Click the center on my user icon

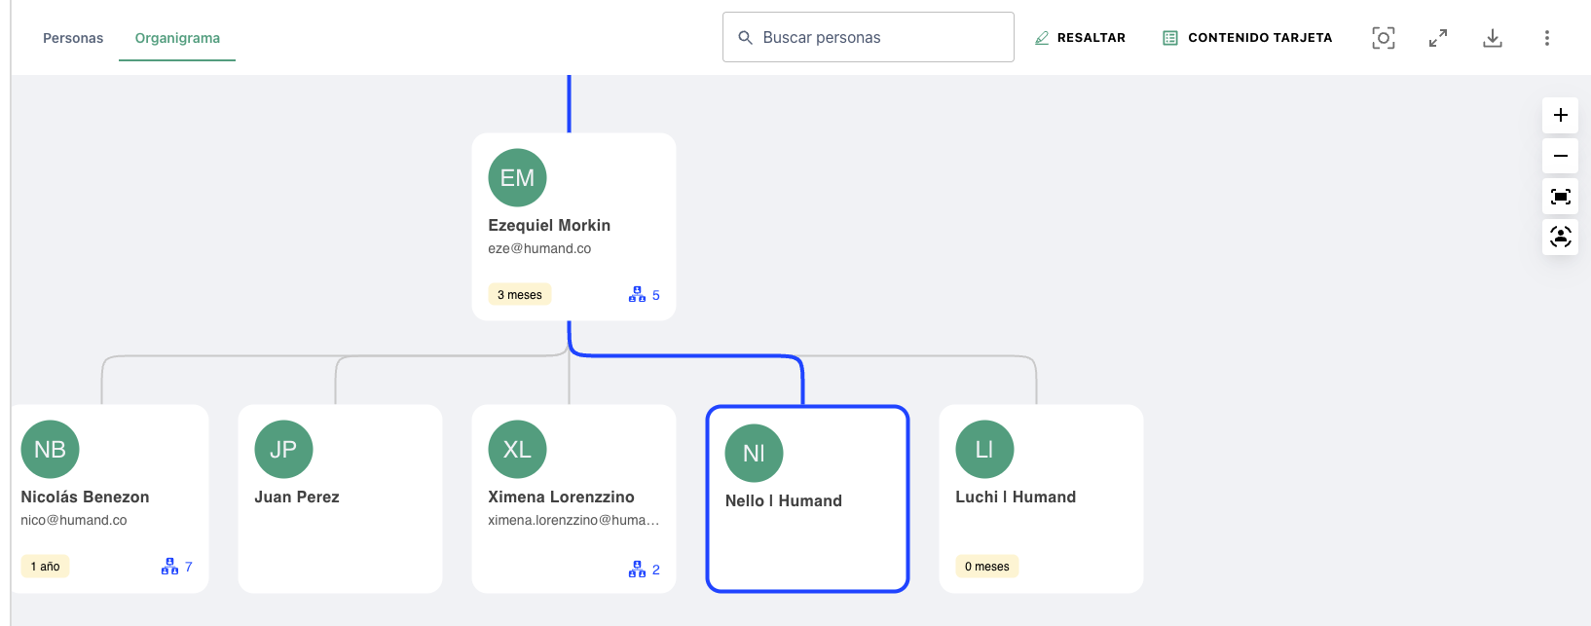(1560, 237)
